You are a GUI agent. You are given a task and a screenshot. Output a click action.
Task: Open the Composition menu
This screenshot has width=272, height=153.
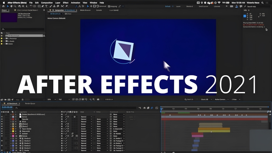pos(47,3)
